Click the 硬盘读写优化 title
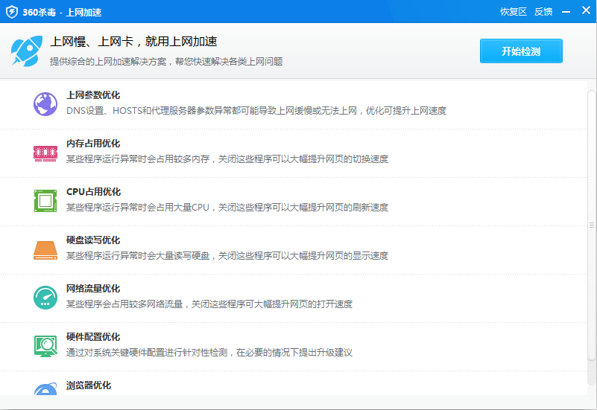The width and height of the screenshot is (597, 410). [93, 240]
